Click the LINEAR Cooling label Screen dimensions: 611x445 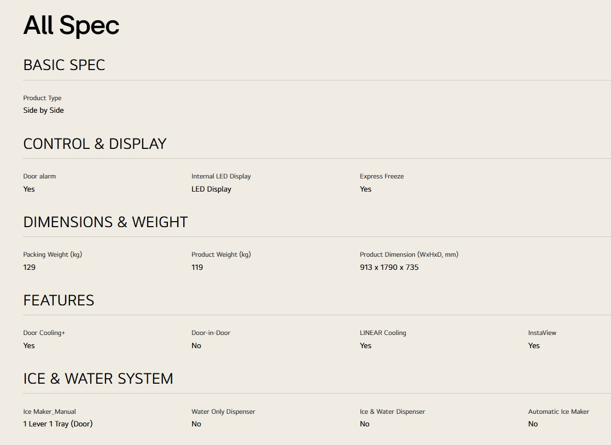383,333
